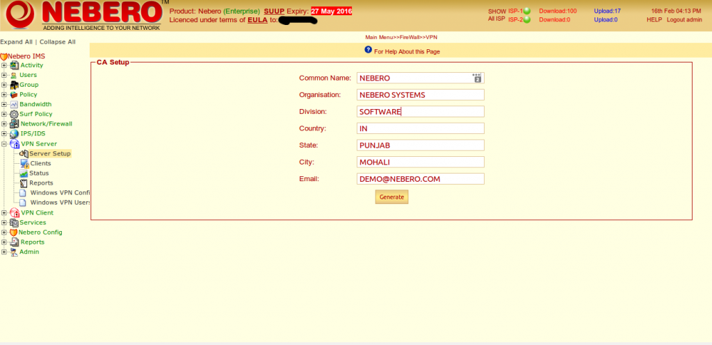Select Status under VPN Server
The image size is (712, 345).
tap(39, 173)
